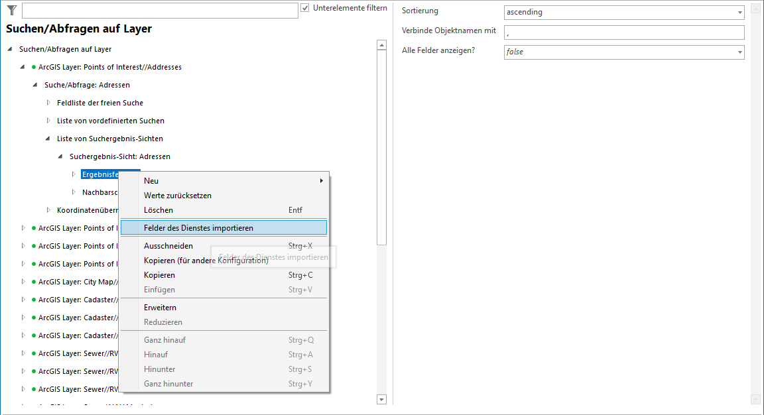Screen dimensions: 764x415
Task: Click the filter funnel icon
Action: point(11,10)
